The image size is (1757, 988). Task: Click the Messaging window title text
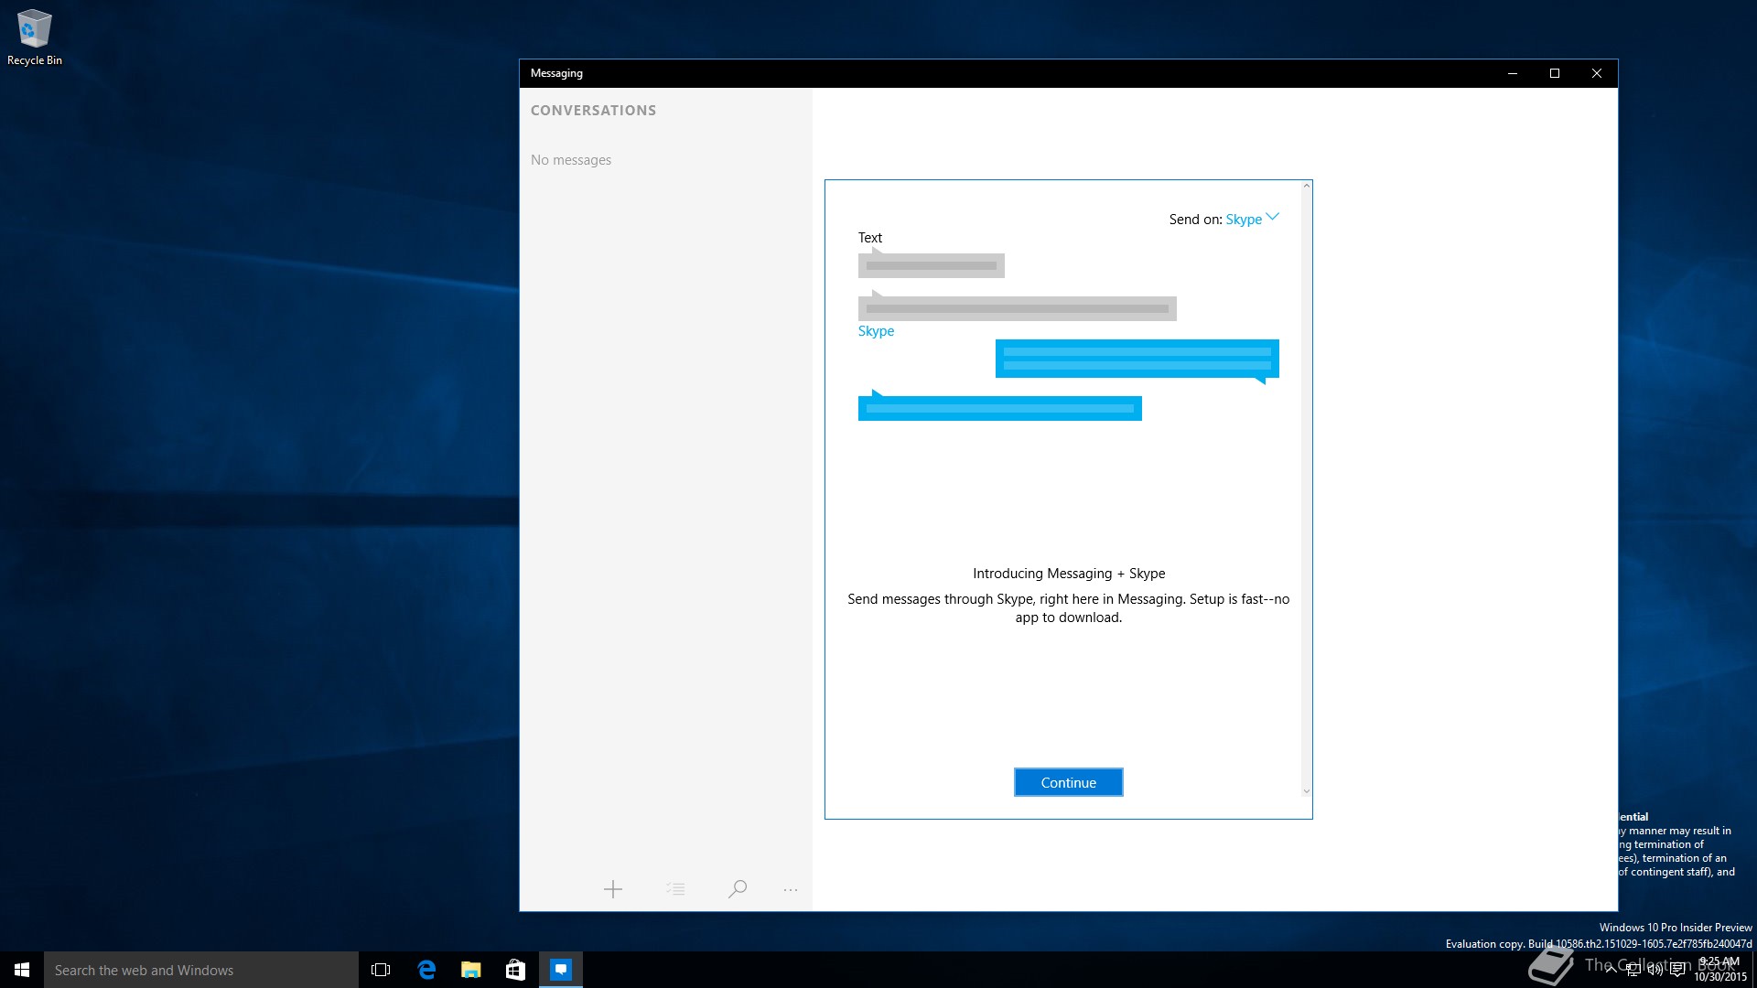pos(556,73)
